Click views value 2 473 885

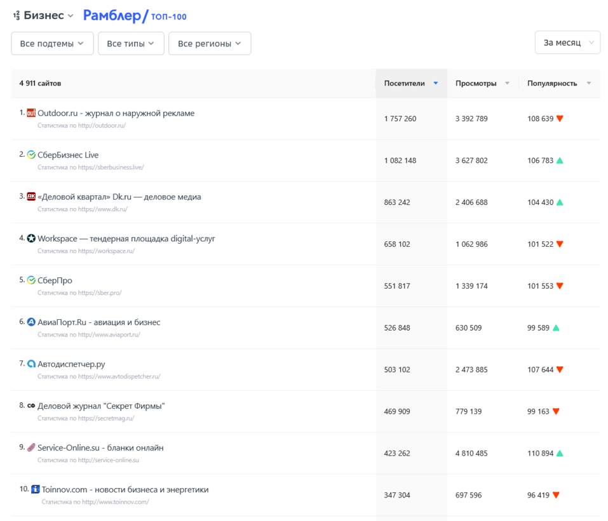point(471,369)
